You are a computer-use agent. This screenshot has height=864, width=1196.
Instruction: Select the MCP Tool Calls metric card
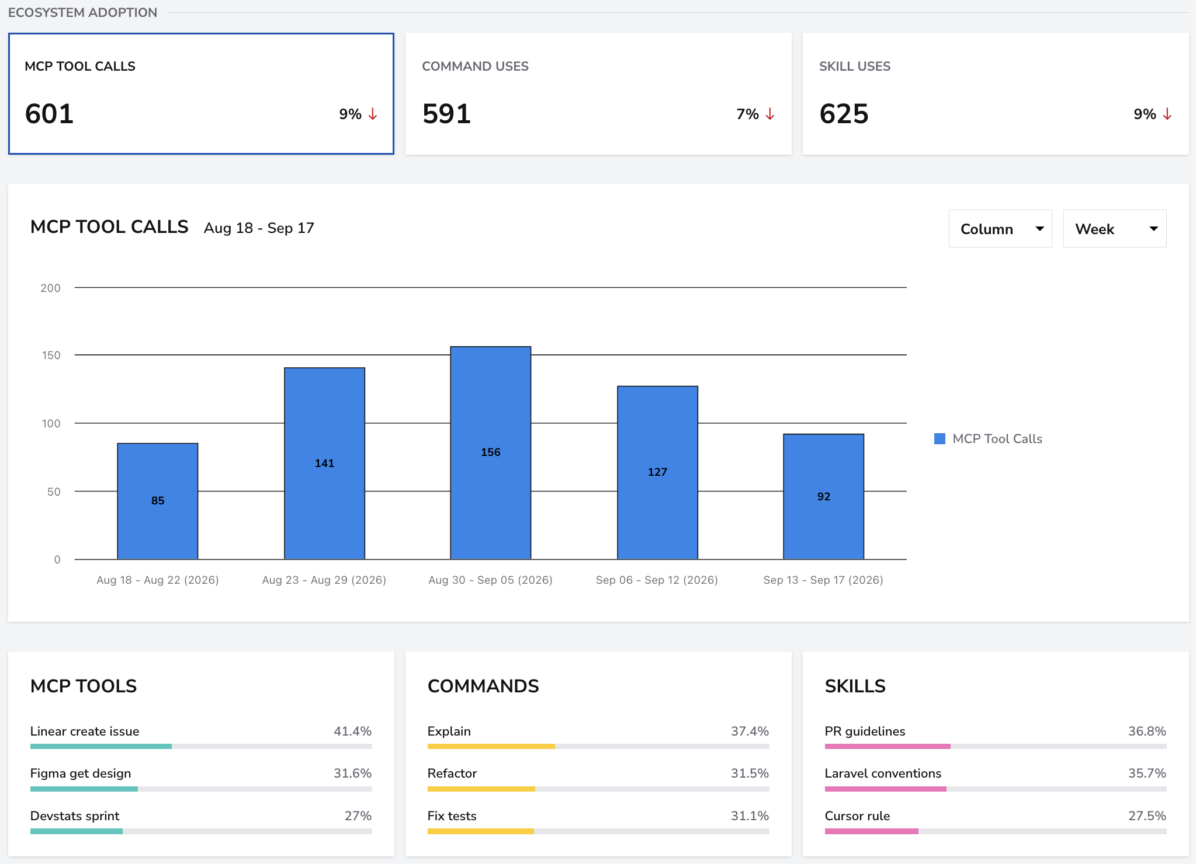pos(201,93)
